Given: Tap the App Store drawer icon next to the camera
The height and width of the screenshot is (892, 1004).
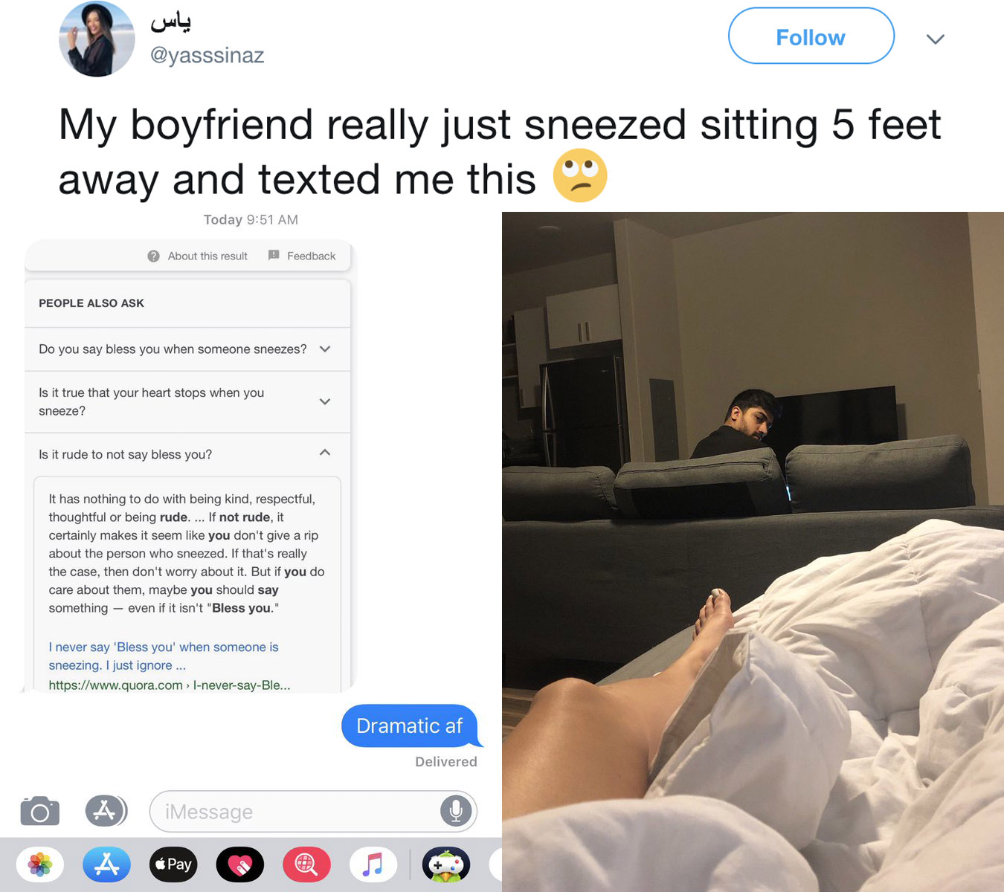Looking at the screenshot, I should tap(106, 811).
